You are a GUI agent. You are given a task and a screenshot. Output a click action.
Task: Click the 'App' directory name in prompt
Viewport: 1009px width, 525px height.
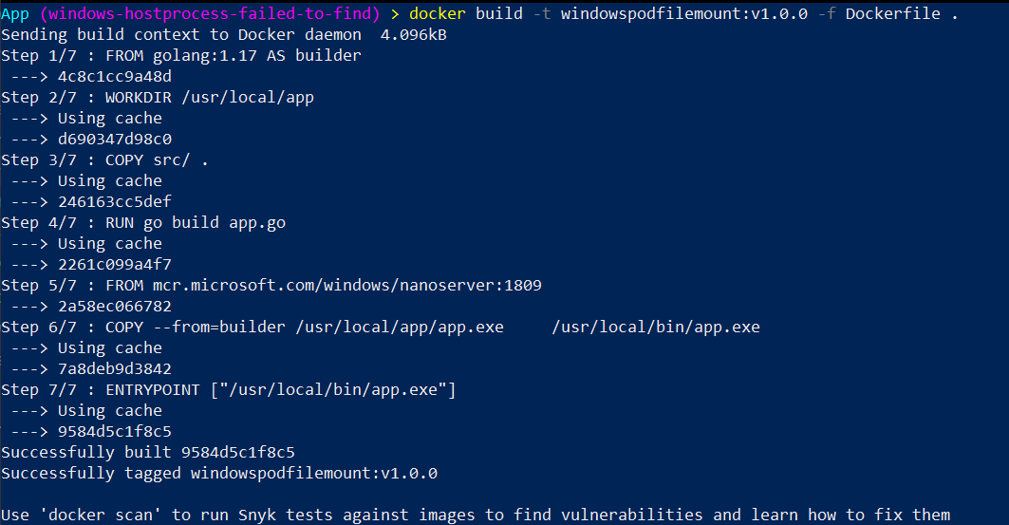pos(15,13)
